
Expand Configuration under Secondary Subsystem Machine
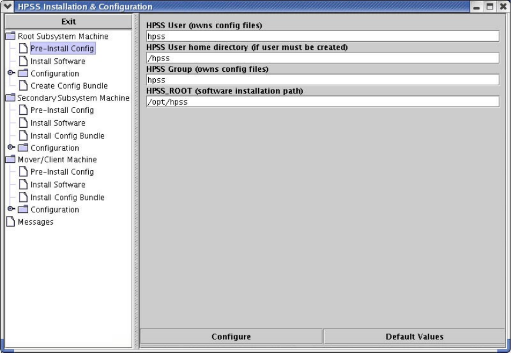click(11, 147)
